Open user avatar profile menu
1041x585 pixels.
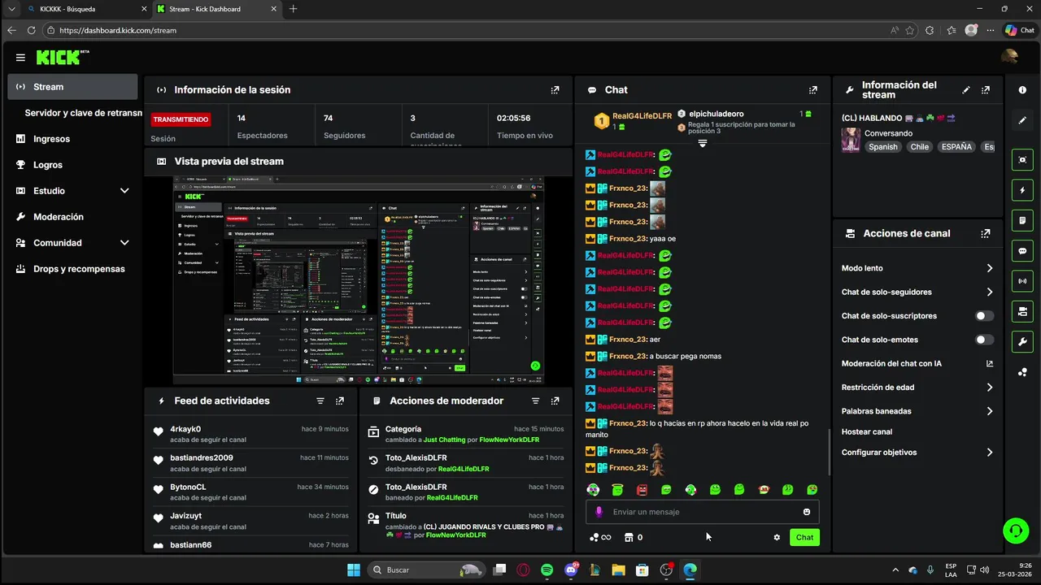[x=1009, y=57]
